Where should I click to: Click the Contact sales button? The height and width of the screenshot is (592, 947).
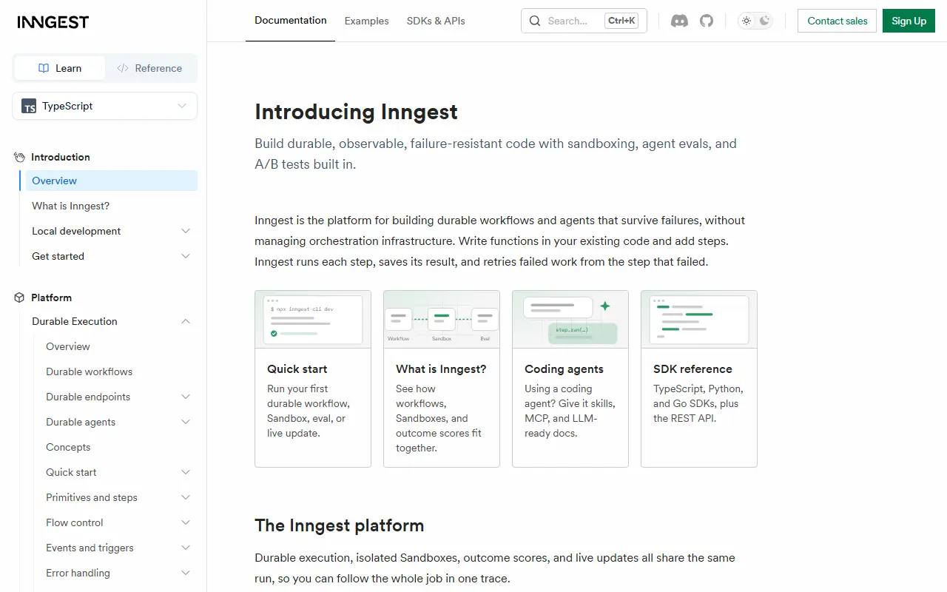pyautogui.click(x=838, y=21)
